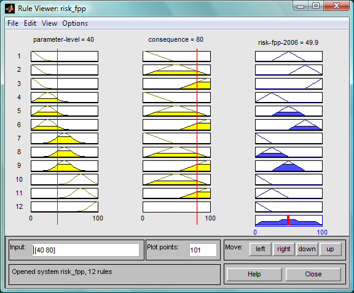Click the MATLAB icon in title bar

coord(10,9)
